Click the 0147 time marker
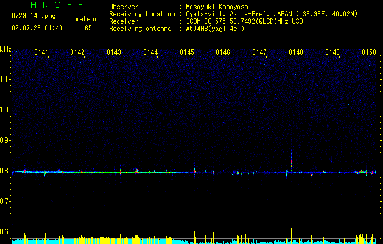Image resolution: width=383 pixels, height=244 pixels. [x=259, y=52]
